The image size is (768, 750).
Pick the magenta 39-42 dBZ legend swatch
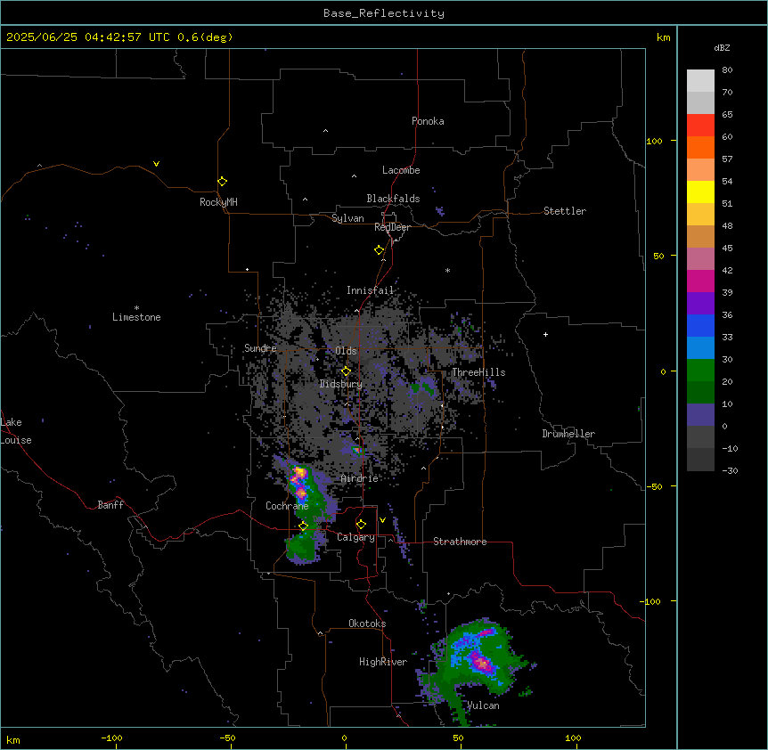pyautogui.click(x=700, y=281)
